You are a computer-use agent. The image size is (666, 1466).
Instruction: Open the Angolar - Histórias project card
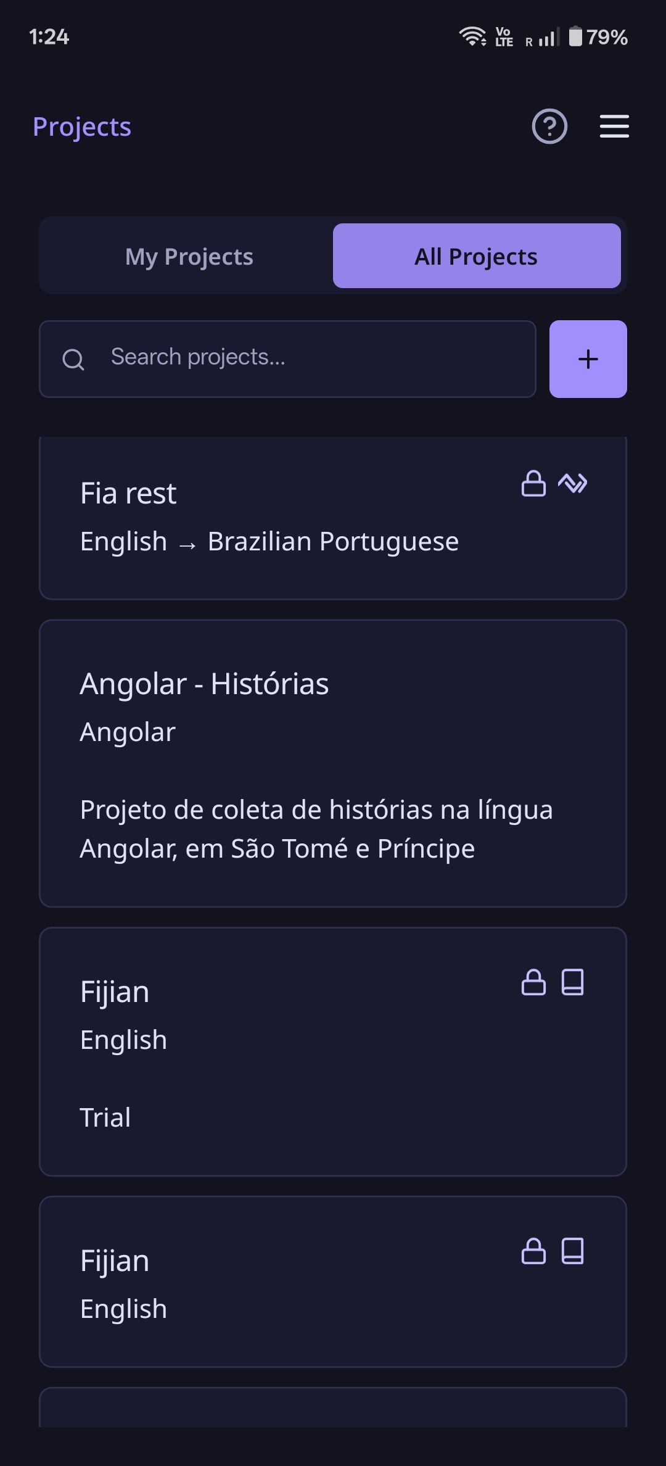pyautogui.click(x=333, y=763)
